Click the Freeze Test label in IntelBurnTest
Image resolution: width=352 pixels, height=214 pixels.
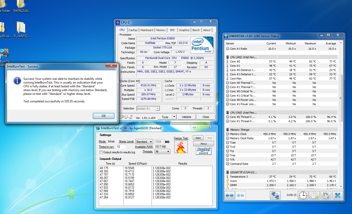181,138
